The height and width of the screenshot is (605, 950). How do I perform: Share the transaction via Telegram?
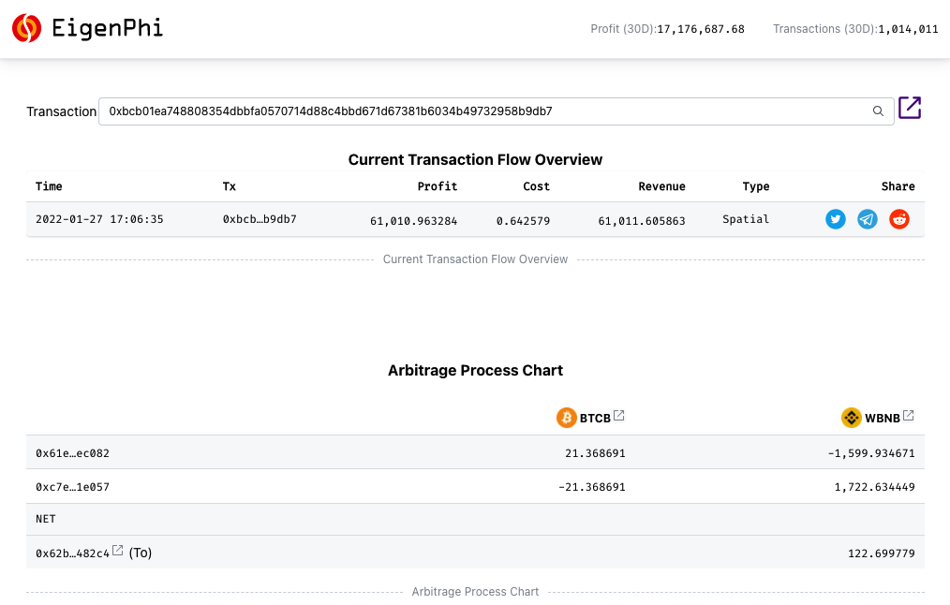867,218
